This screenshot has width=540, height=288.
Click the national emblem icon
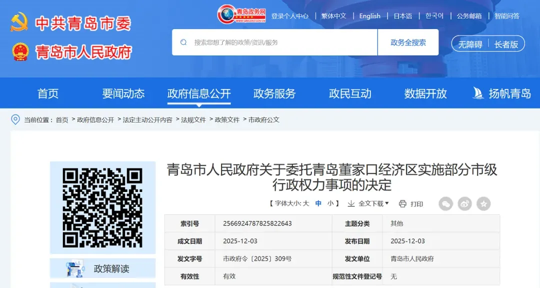click(x=20, y=51)
